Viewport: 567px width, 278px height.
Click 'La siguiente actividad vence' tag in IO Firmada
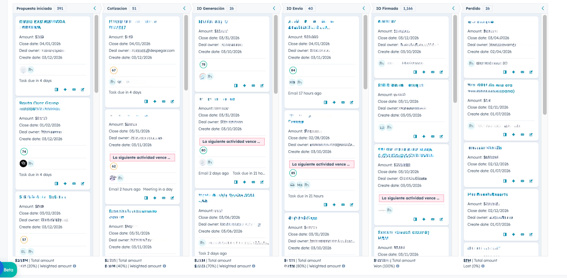coord(411,198)
